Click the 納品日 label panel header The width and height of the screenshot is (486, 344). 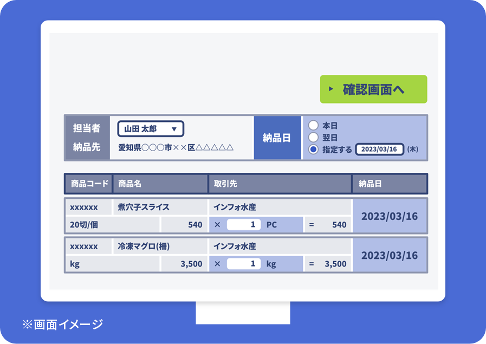tap(277, 137)
